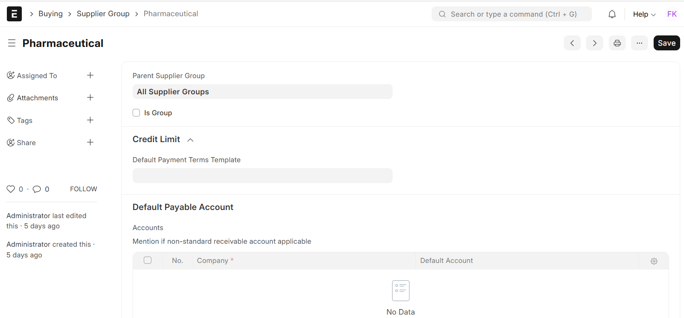Click the Default Payment Terms Template field
Screen dimensions: 684x318
click(x=262, y=176)
